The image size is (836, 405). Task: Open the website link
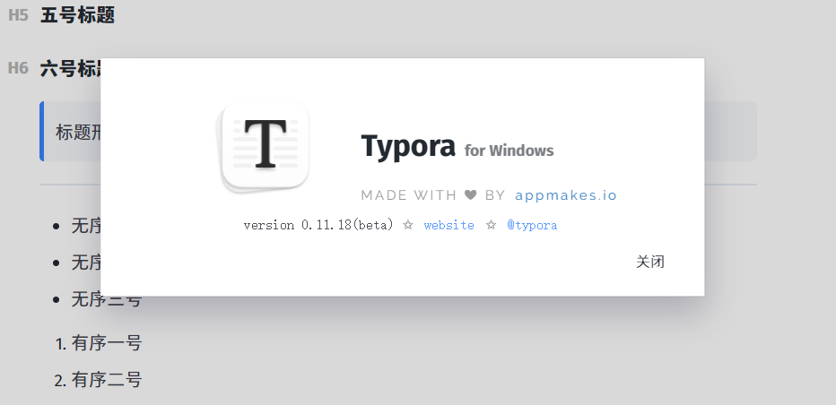coord(448,226)
